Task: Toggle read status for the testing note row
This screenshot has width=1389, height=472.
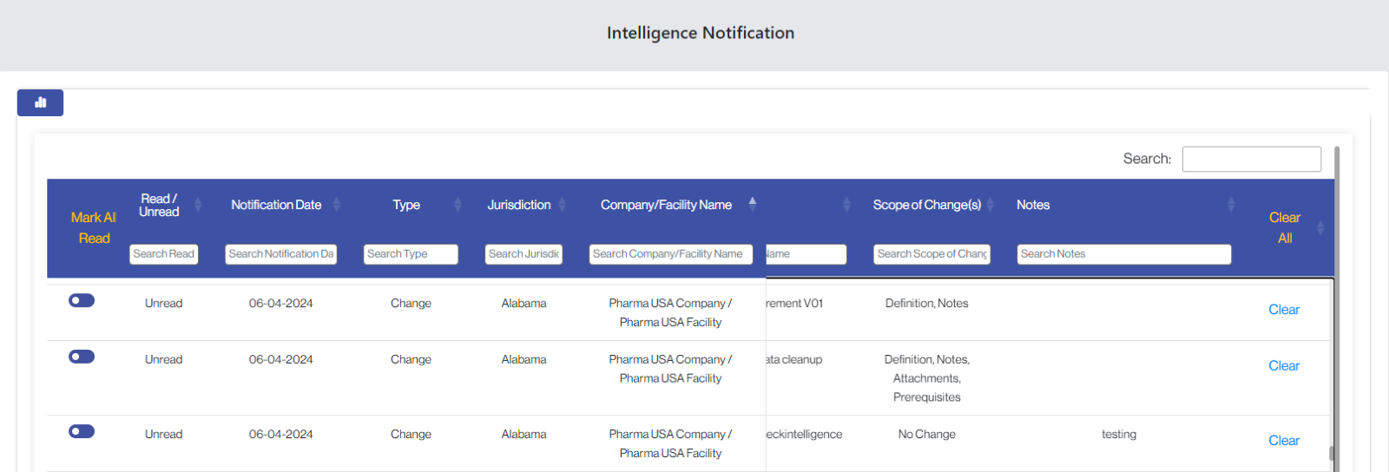Action: 82,432
